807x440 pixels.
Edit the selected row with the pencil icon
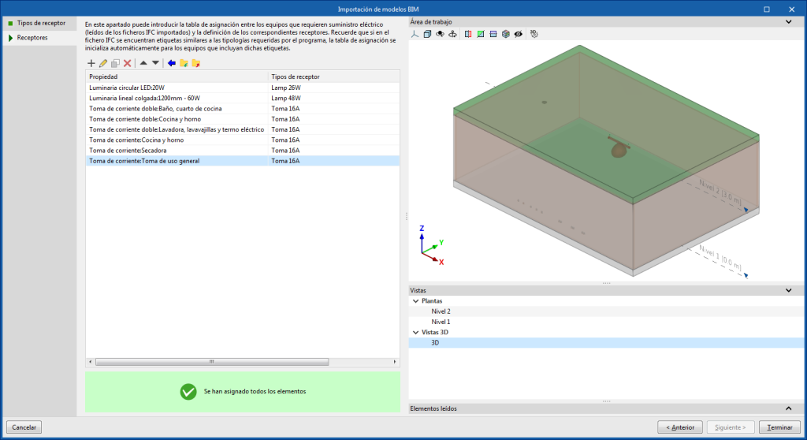[103, 63]
